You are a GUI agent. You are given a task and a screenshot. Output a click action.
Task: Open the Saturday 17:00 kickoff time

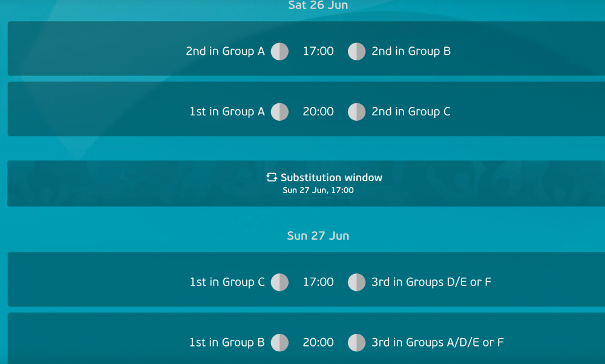[318, 51]
